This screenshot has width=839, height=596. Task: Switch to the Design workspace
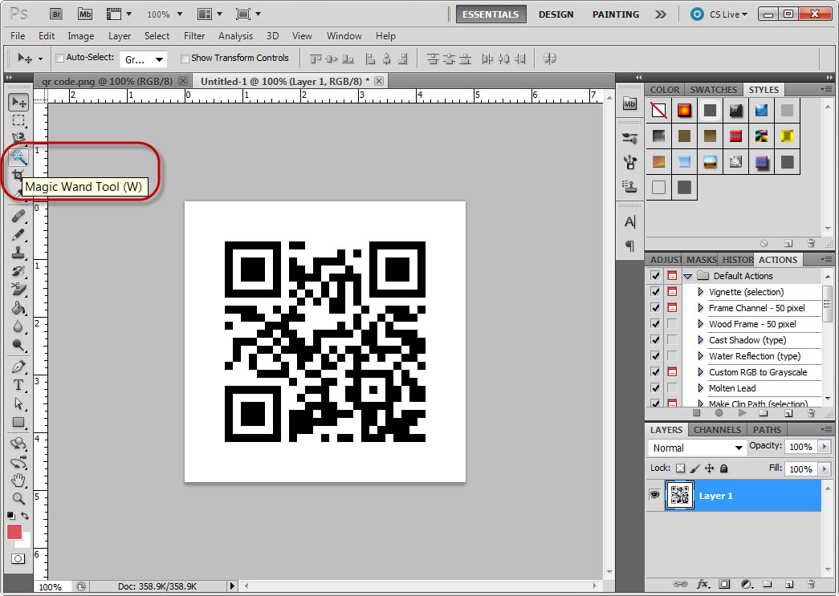[x=558, y=14]
